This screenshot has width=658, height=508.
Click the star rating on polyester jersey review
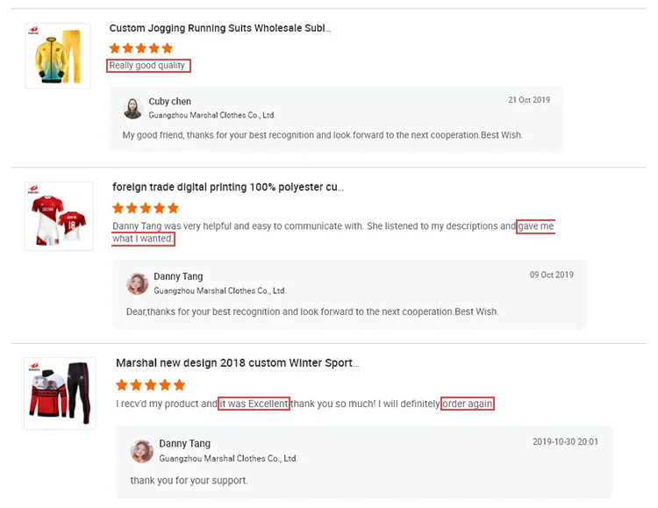coord(146,208)
